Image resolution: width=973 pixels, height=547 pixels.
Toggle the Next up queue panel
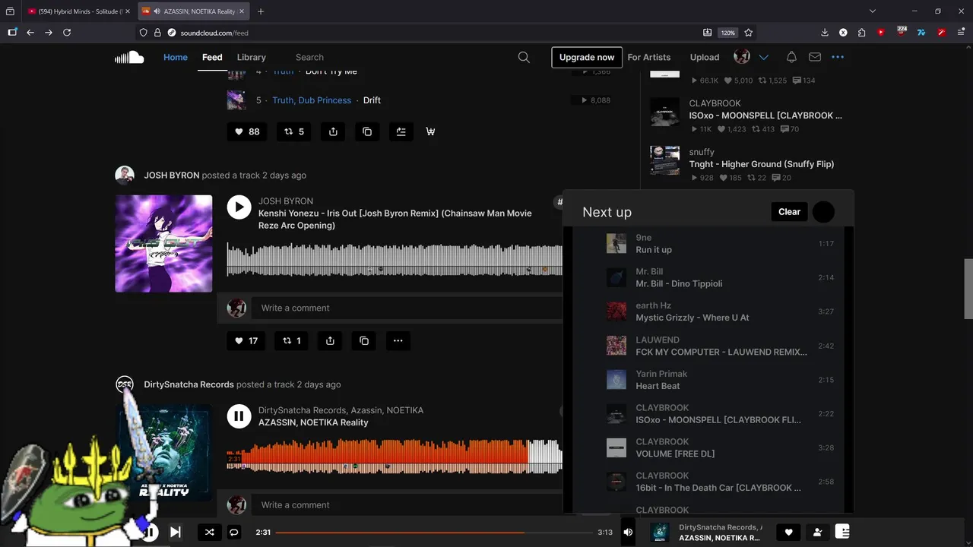(x=842, y=532)
